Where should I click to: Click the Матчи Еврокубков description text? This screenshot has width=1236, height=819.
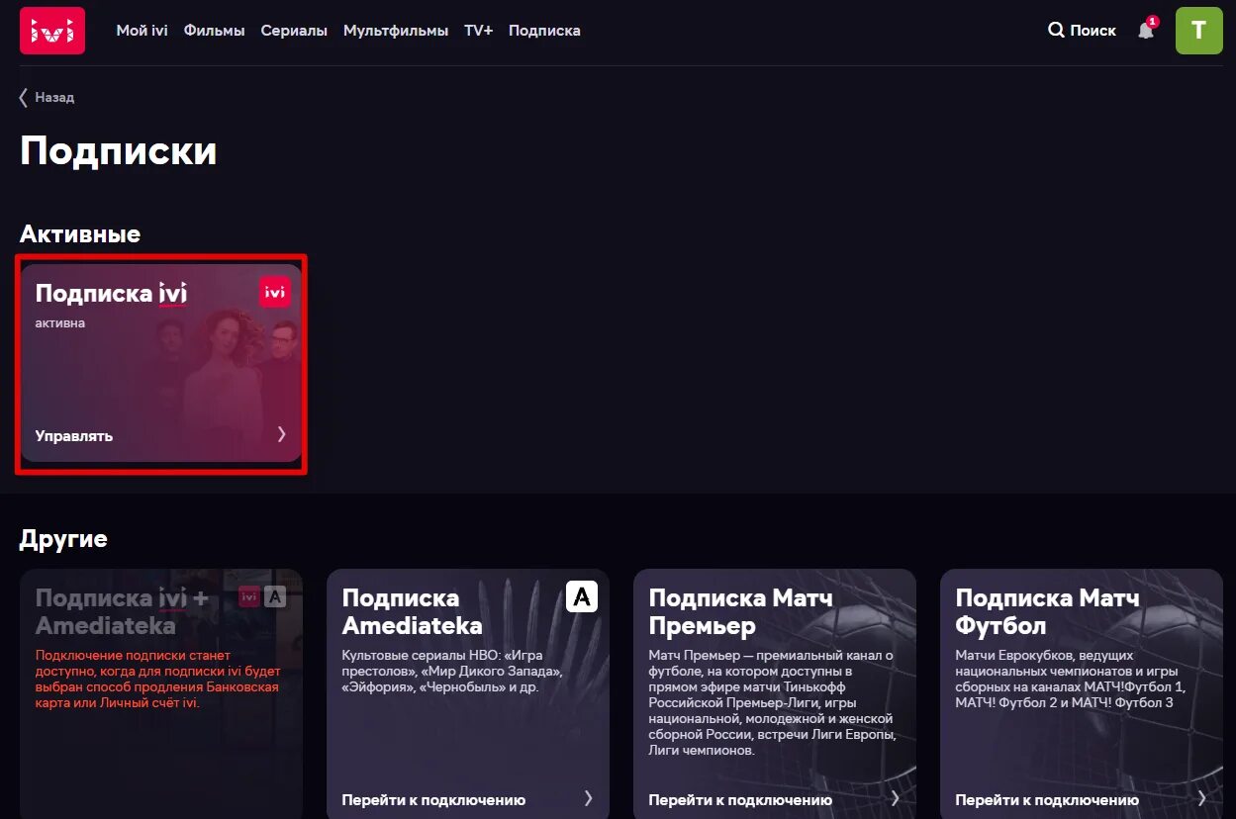[x=1071, y=680]
